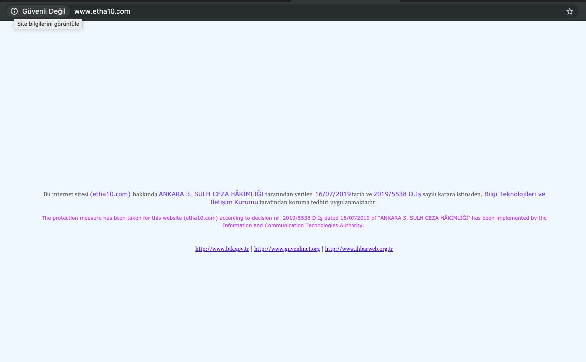Click "Bilgi Teknolojileri ve" purple text
This screenshot has height=362, width=586.
pos(514,194)
